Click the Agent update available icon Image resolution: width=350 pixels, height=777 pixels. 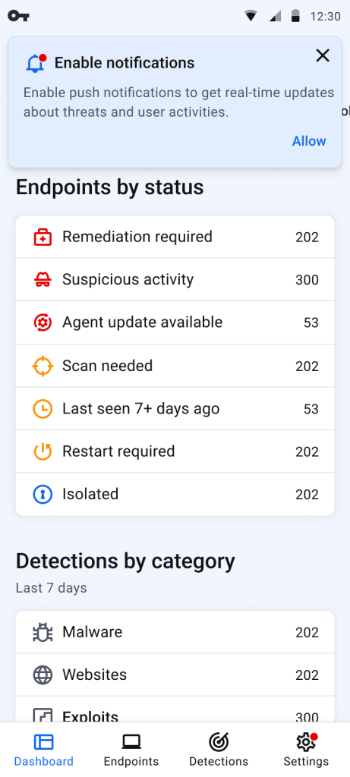[43, 322]
